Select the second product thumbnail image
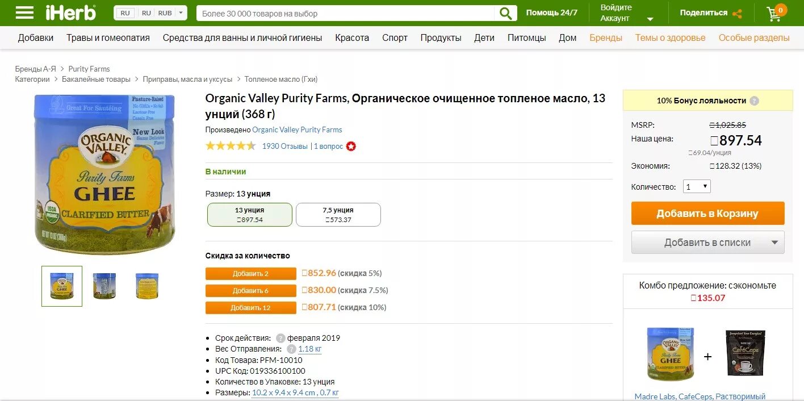This screenshot has height=401, width=804. tap(104, 286)
